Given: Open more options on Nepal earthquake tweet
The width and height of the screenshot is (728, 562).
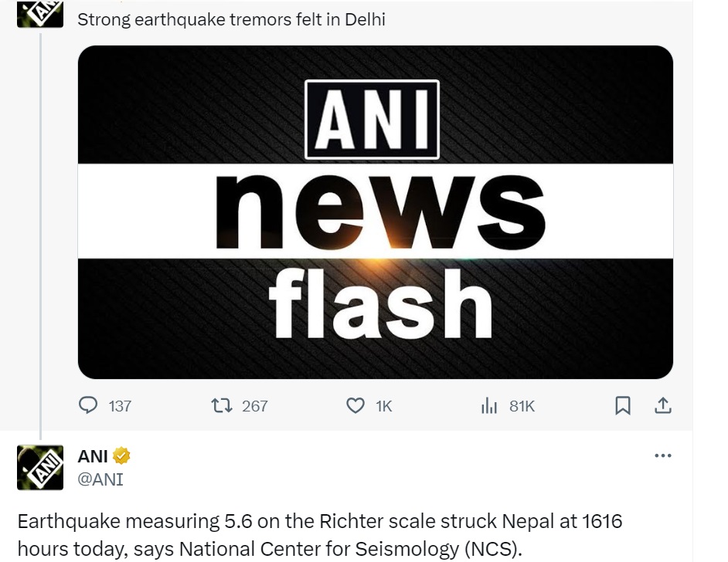Looking at the screenshot, I should point(662,455).
